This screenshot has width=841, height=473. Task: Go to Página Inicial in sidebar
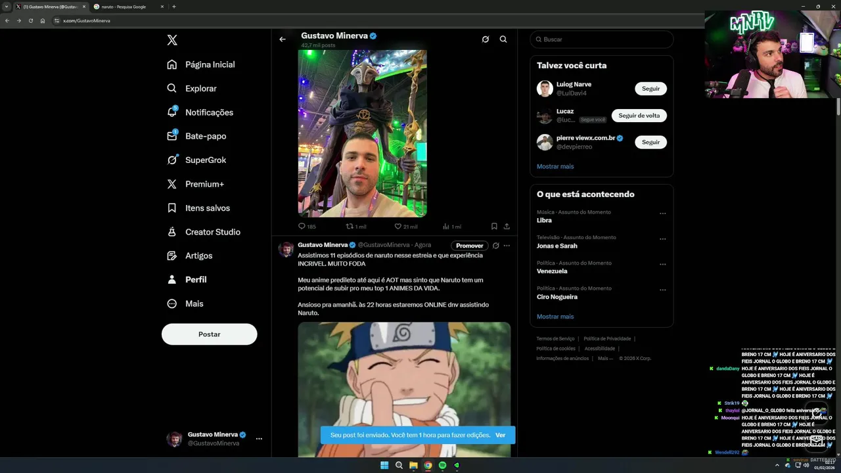coord(201,64)
